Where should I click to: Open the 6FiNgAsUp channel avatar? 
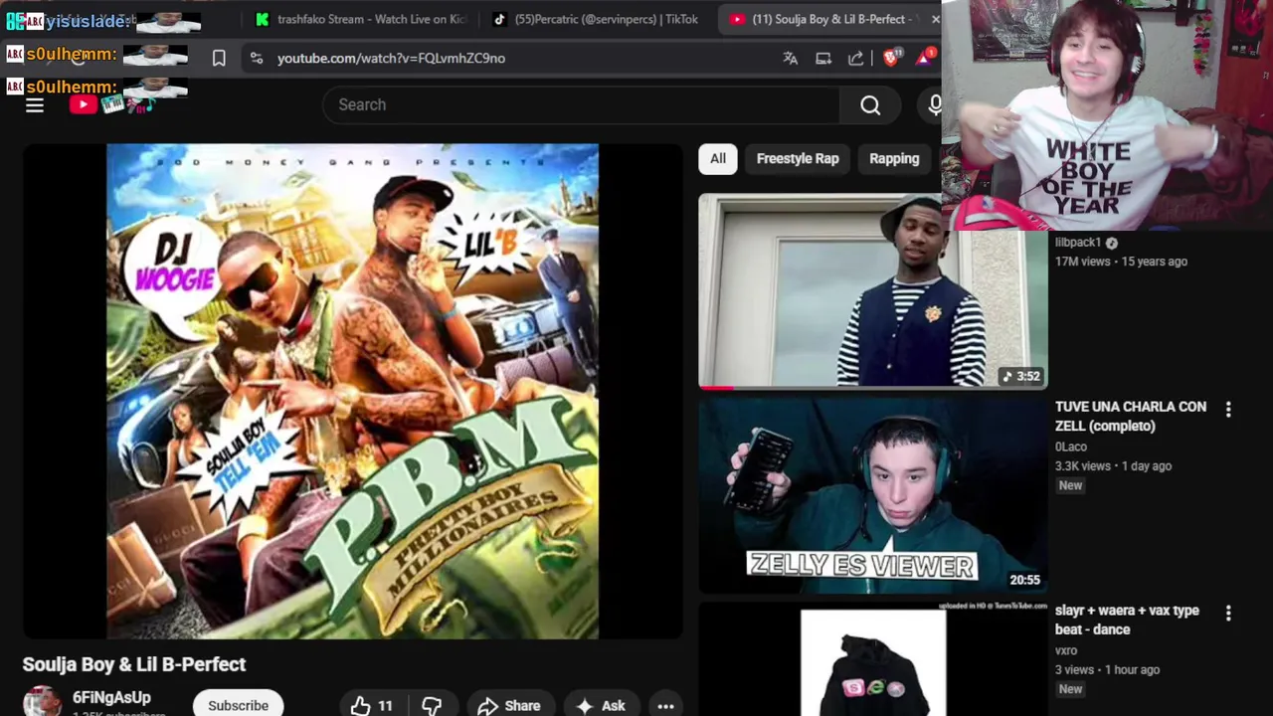tap(42, 702)
